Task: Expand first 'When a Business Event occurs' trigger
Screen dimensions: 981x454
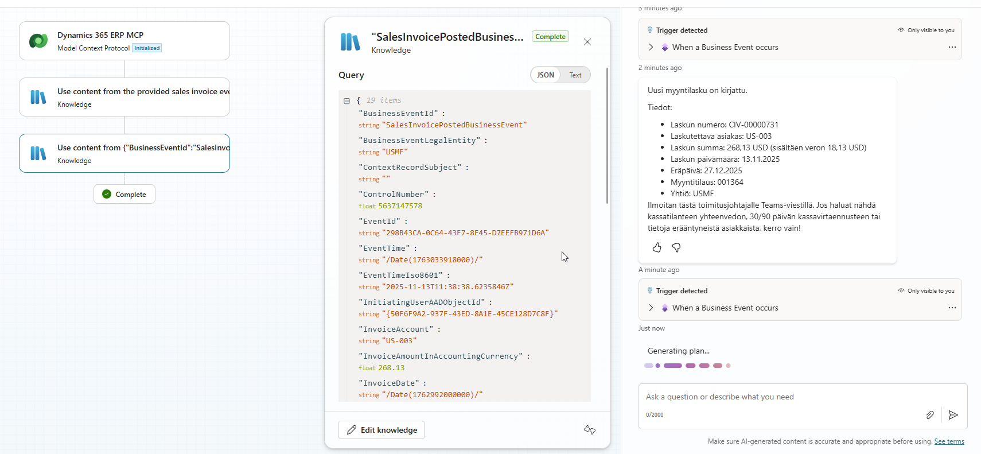Action: (651, 47)
